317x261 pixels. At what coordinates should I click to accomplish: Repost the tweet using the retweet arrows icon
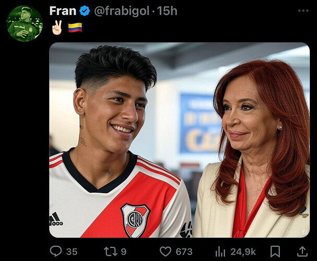pos(111,252)
